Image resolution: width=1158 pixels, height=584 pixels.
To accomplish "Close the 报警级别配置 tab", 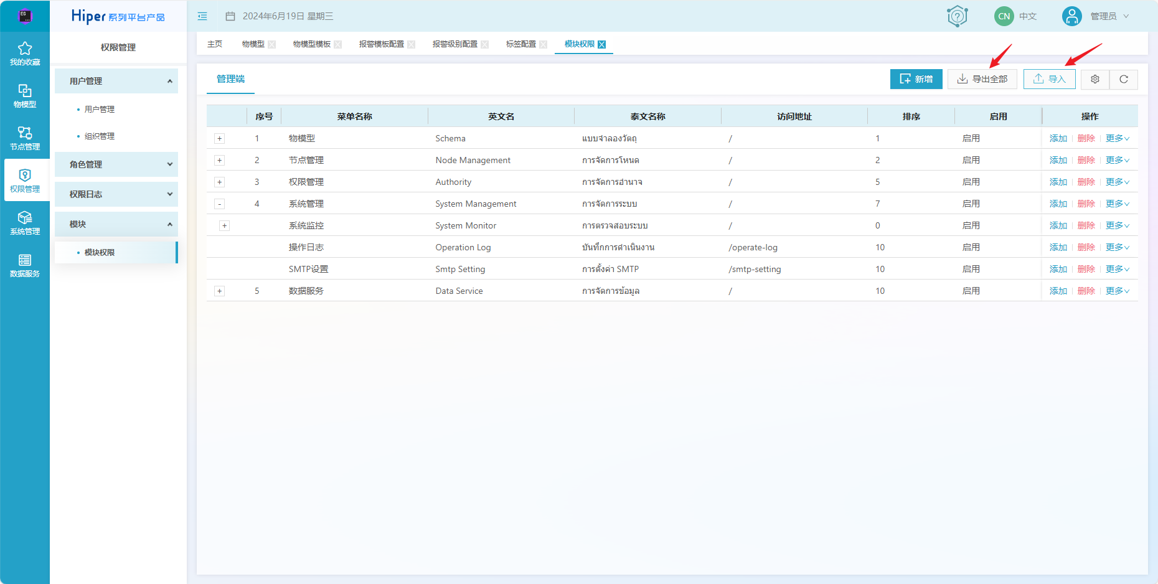I will point(484,44).
